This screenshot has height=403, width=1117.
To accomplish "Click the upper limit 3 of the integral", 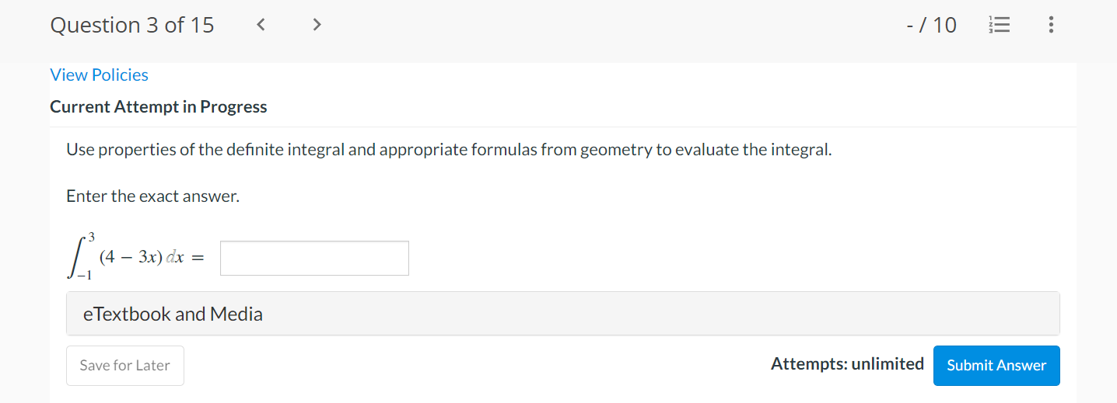I will [x=91, y=236].
